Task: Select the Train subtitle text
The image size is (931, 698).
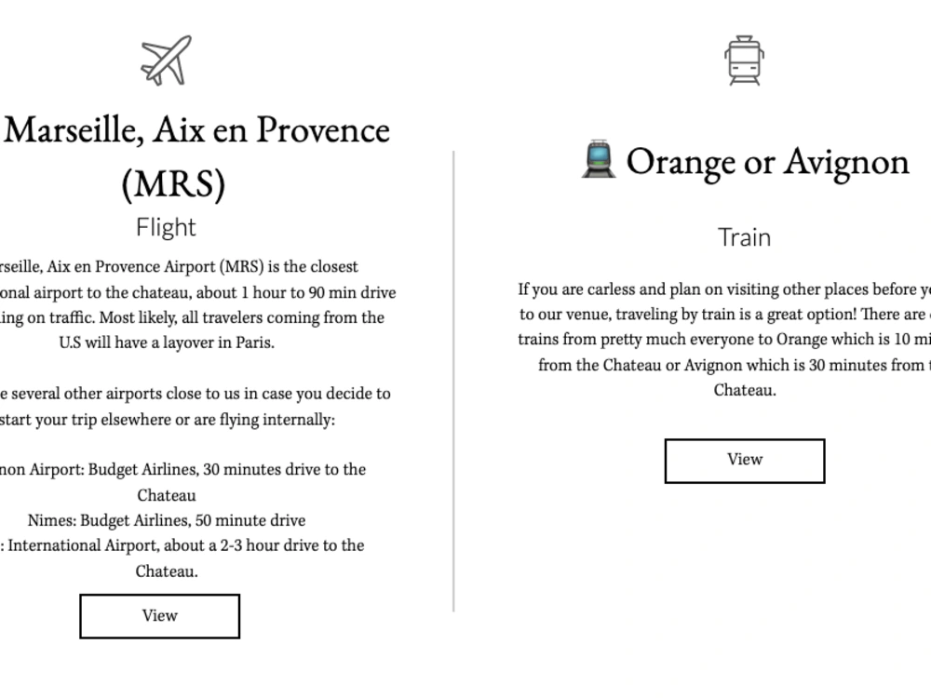Action: tap(744, 236)
